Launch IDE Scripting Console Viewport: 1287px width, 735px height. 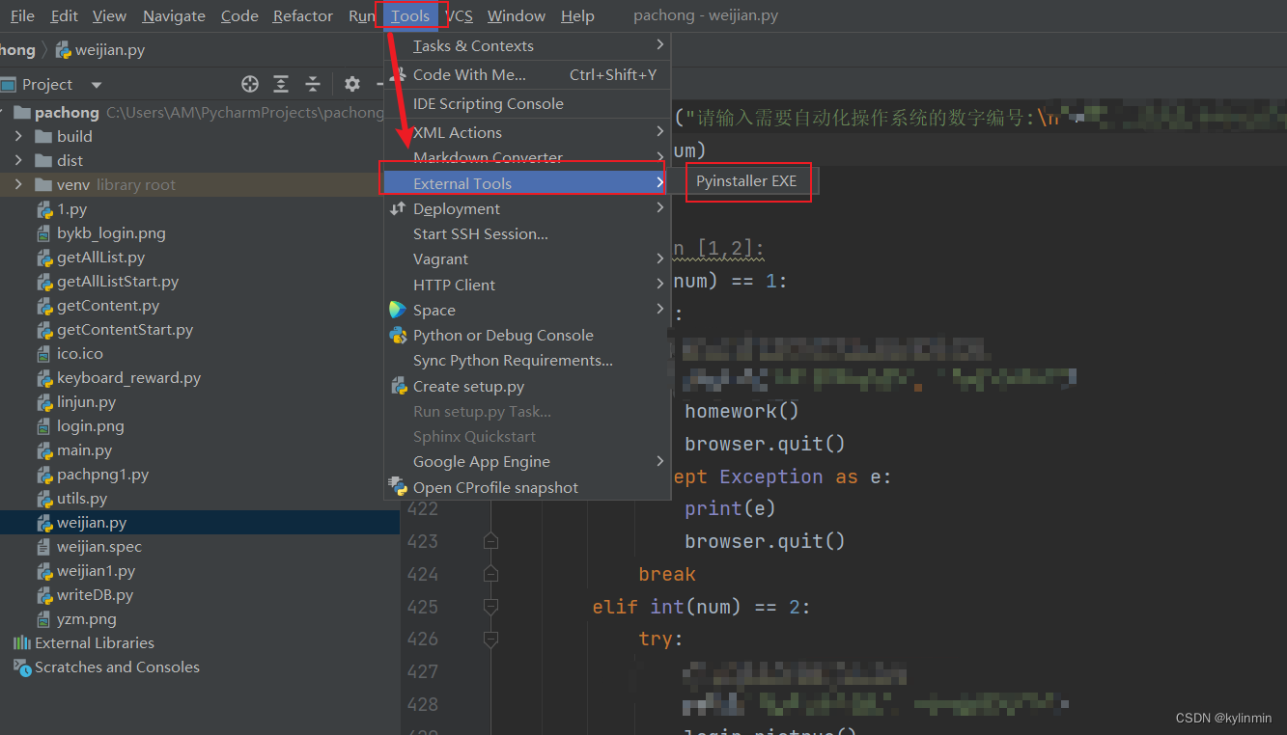[x=527, y=103]
